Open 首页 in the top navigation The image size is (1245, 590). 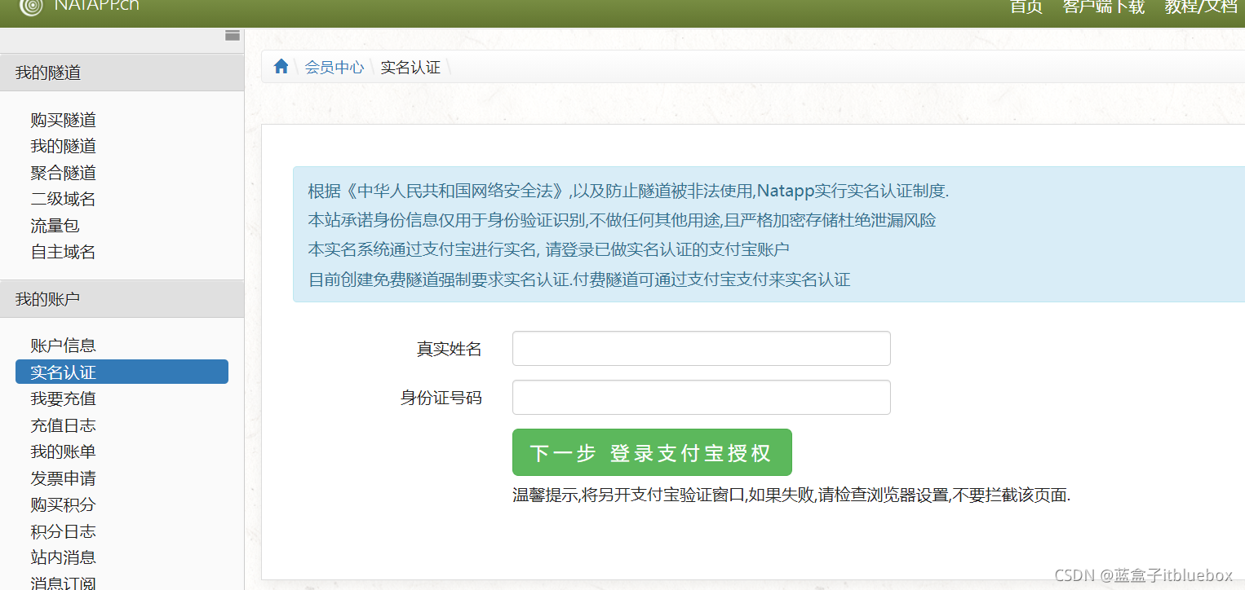pos(1026,7)
